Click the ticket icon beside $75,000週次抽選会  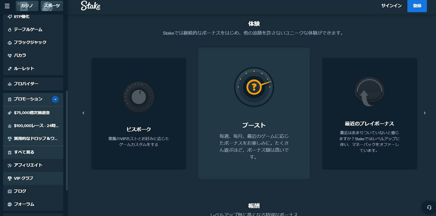10,113
